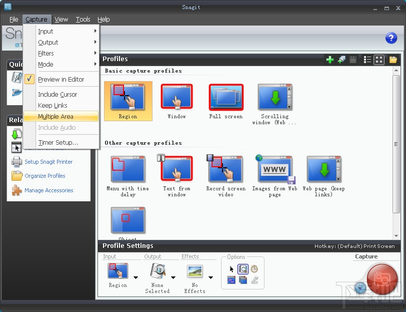Open the Tools menu
The height and width of the screenshot is (312, 406).
tap(83, 19)
